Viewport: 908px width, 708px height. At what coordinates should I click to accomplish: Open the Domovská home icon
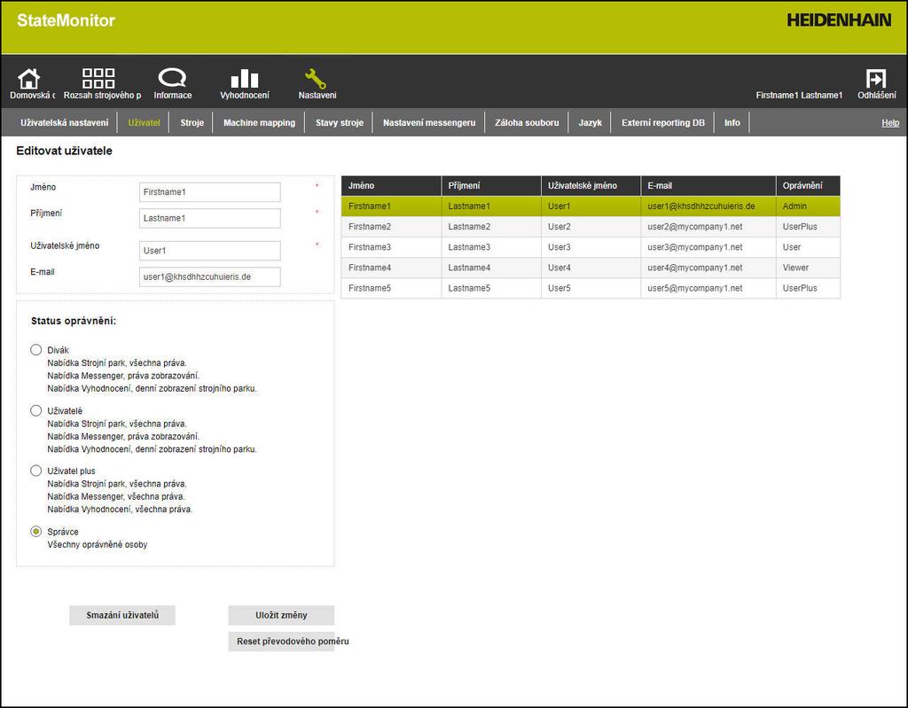click(29, 79)
